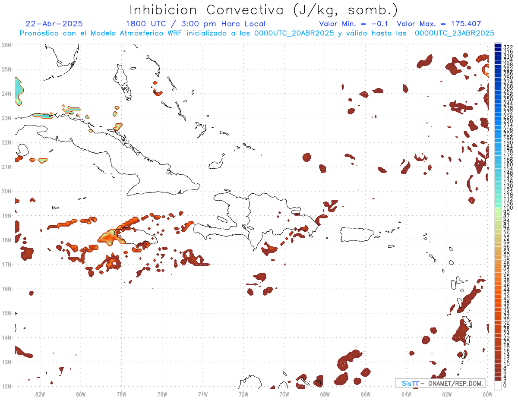The image size is (518, 400).
Task: Click the Jamaica island outline on the map
Action: (136, 236)
